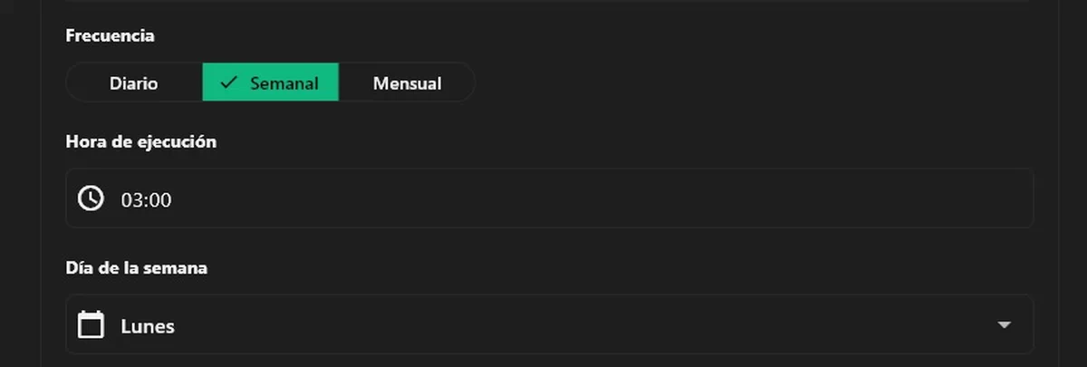1087x367 pixels.
Task: Click the Semanal text label
Action: [284, 83]
